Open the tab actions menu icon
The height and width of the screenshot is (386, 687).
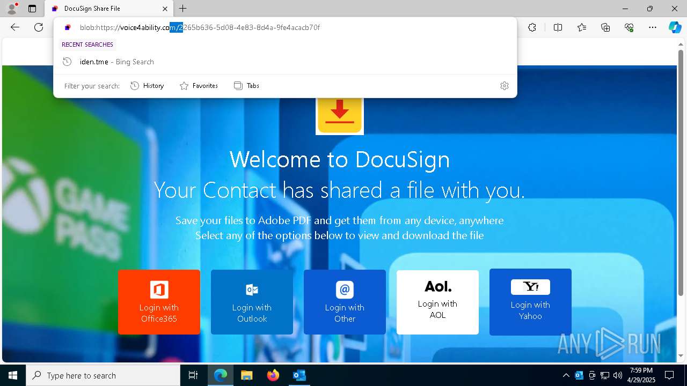pyautogui.click(x=32, y=9)
